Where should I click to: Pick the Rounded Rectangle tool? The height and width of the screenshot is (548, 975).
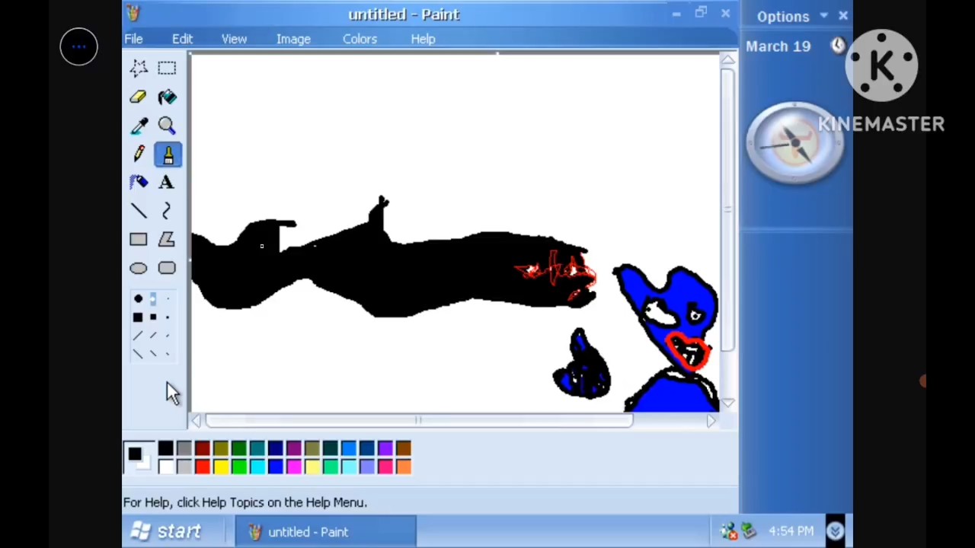click(x=167, y=268)
